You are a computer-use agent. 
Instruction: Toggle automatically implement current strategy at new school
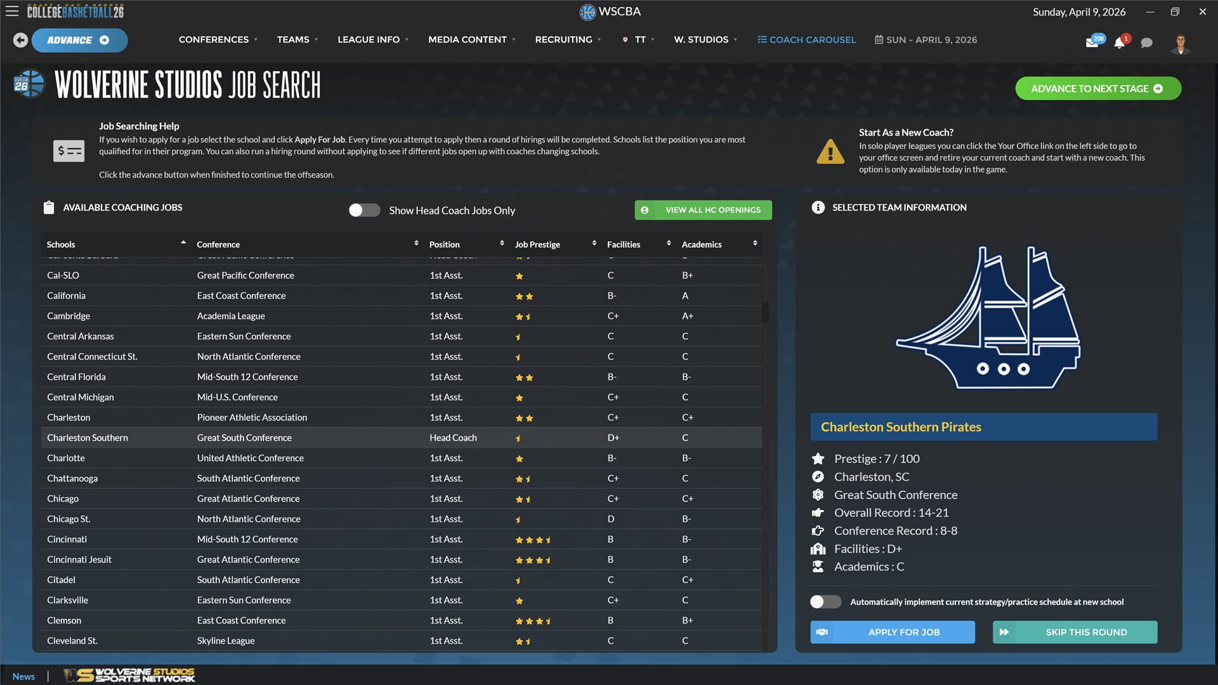click(825, 601)
